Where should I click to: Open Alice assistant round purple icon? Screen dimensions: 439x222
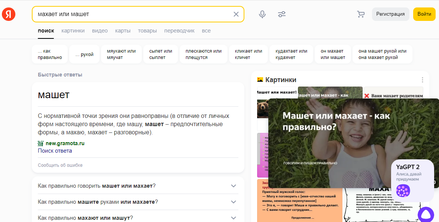[426, 215]
